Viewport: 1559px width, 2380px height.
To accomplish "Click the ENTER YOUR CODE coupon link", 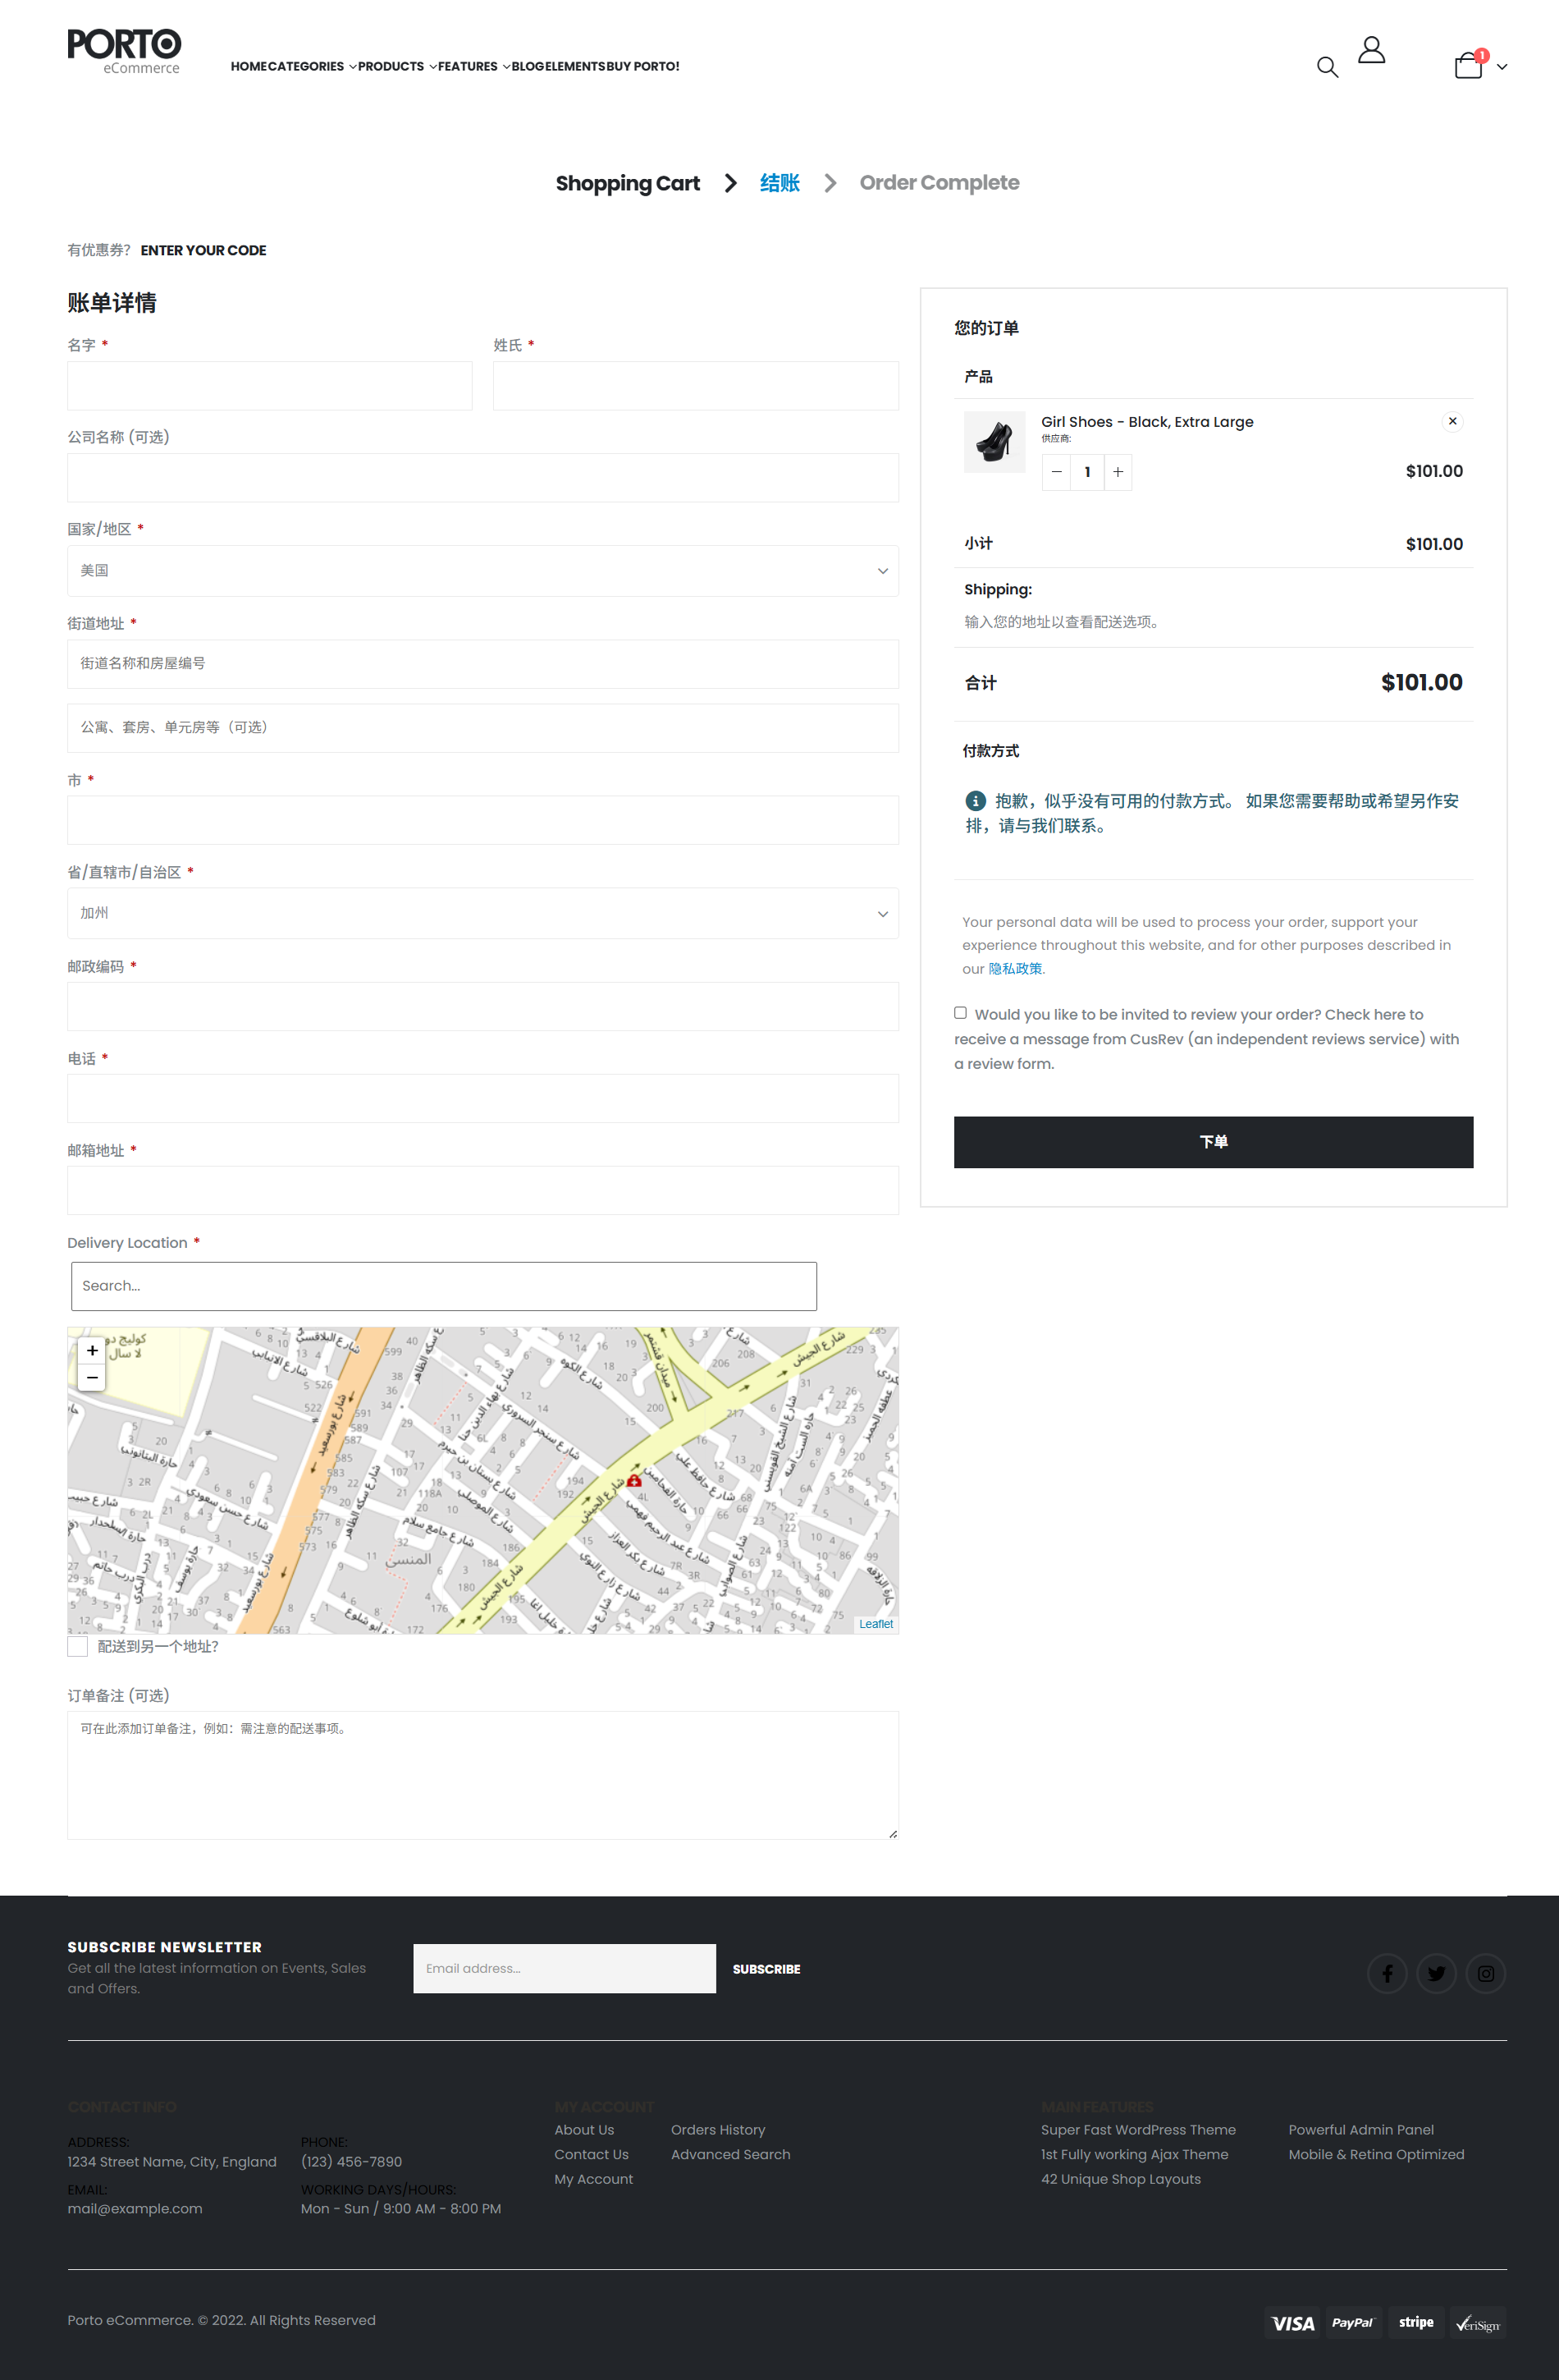I will [x=203, y=250].
